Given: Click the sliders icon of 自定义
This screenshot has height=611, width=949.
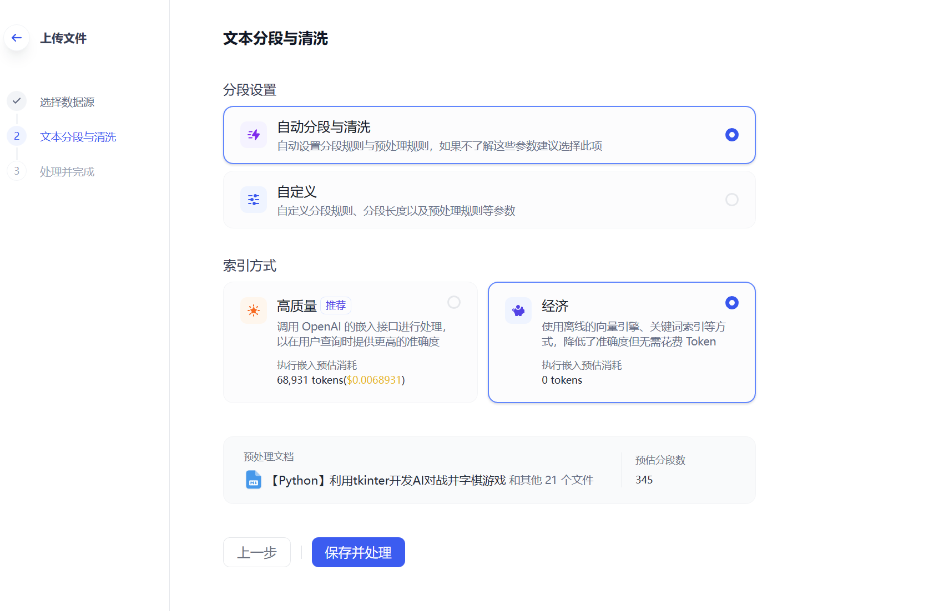Looking at the screenshot, I should click(x=254, y=200).
